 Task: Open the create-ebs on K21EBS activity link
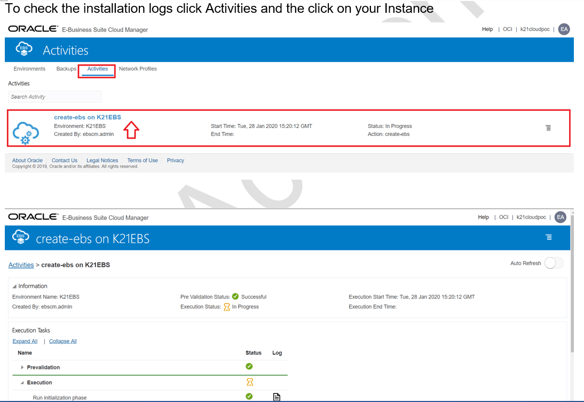click(88, 117)
